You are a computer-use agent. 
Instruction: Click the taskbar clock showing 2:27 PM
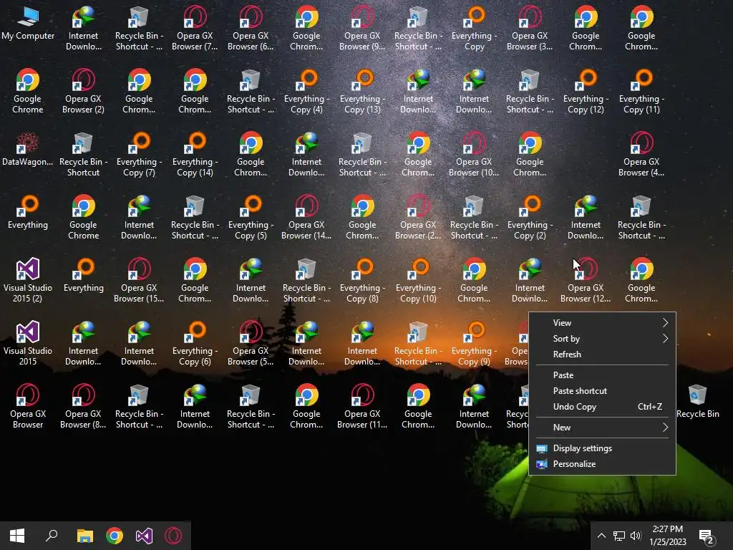pos(668,536)
